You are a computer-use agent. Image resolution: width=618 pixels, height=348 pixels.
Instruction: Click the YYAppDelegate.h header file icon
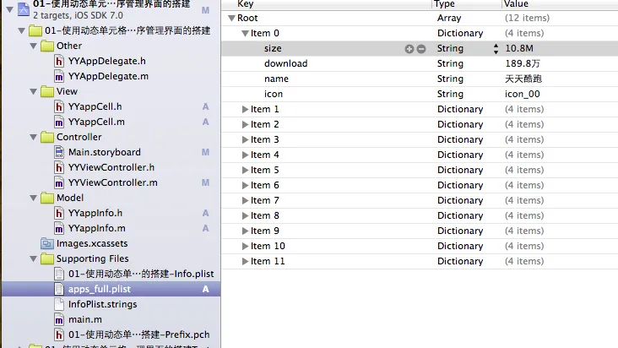click(59, 61)
